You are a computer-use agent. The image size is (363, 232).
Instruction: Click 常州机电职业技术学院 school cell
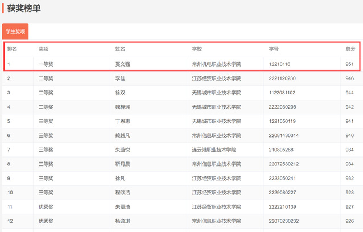(216, 64)
